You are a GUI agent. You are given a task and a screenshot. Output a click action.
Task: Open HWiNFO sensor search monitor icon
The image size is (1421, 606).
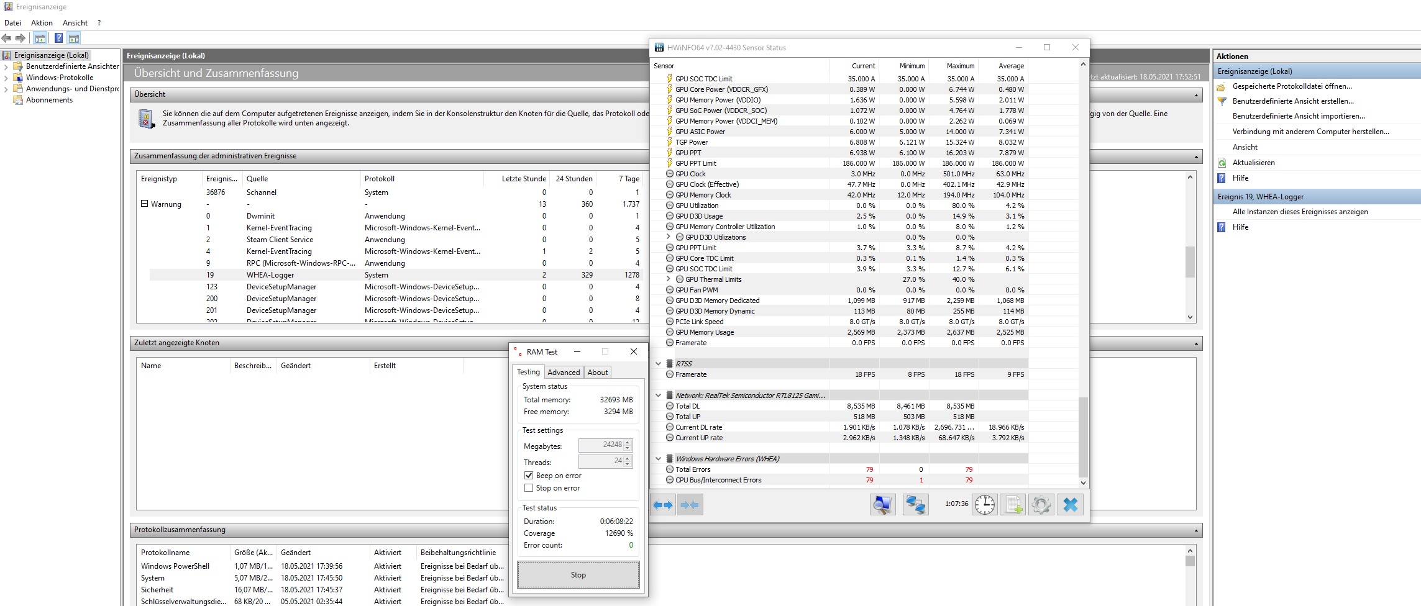(882, 505)
